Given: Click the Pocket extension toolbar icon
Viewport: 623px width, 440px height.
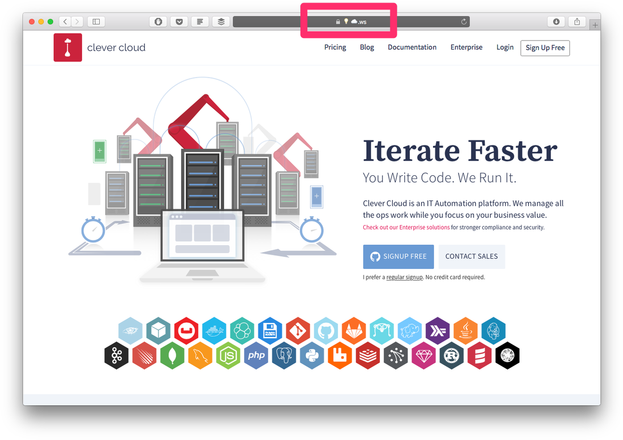Looking at the screenshot, I should (179, 22).
